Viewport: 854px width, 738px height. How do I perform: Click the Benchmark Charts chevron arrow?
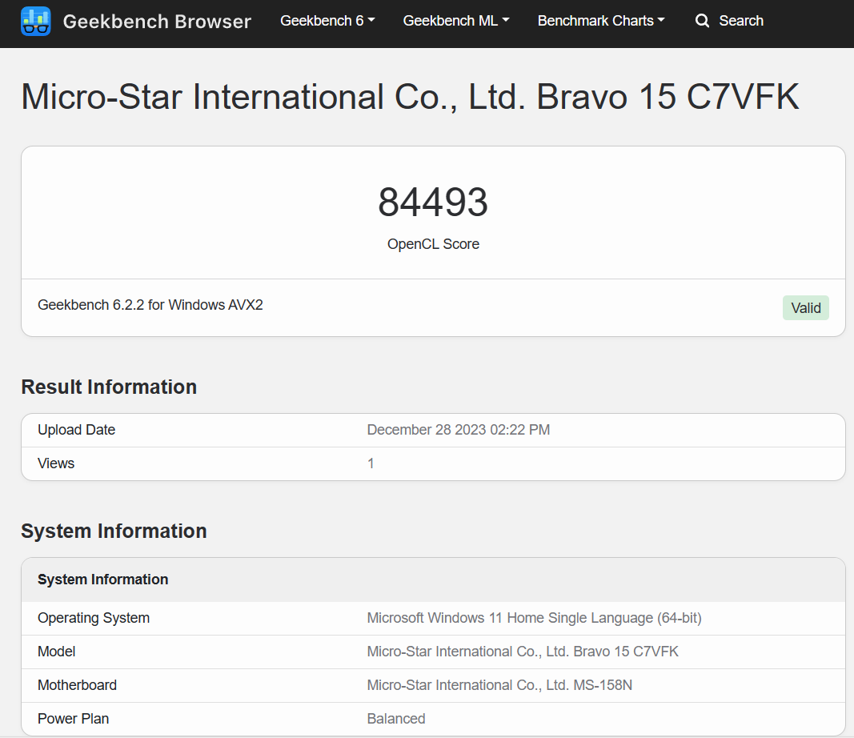[662, 22]
